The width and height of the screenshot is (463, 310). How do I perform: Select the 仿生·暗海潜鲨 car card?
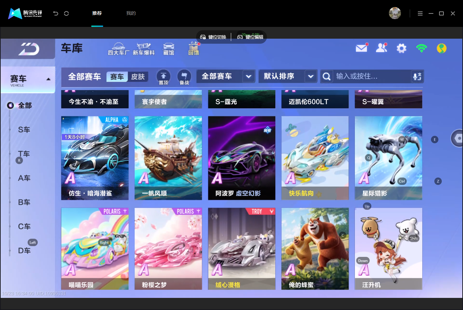(x=95, y=158)
